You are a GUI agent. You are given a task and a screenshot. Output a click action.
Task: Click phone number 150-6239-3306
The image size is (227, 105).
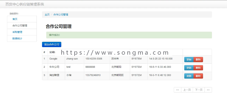coord(94,59)
